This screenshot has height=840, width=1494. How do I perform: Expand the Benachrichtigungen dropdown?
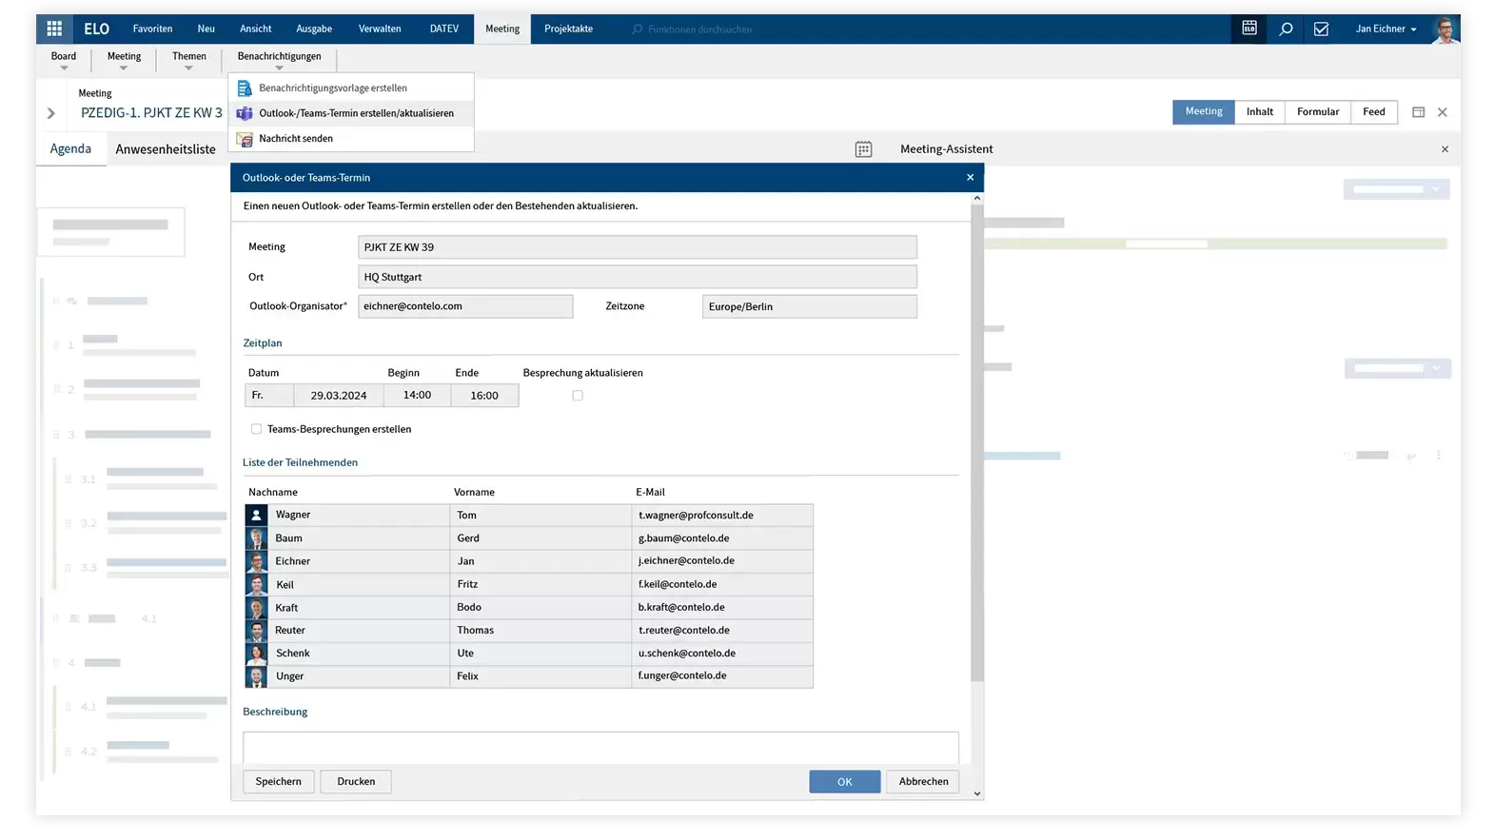pyautogui.click(x=279, y=60)
